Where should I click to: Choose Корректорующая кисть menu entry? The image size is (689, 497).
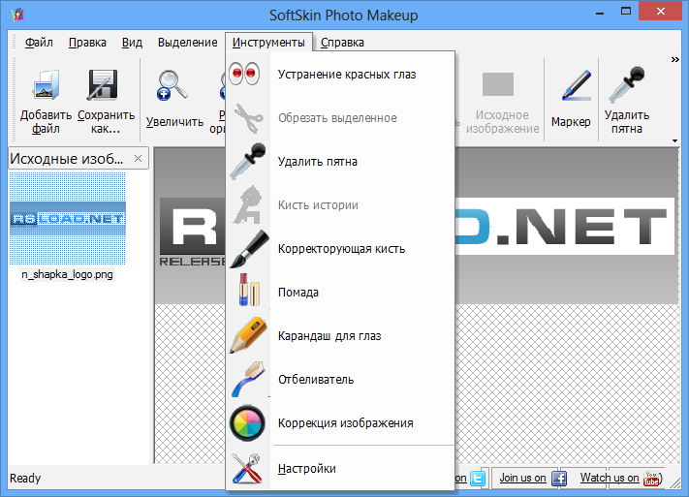[341, 249]
